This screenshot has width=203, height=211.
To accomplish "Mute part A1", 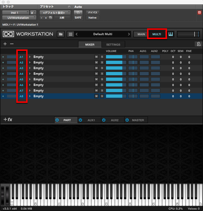I will click(96, 57).
